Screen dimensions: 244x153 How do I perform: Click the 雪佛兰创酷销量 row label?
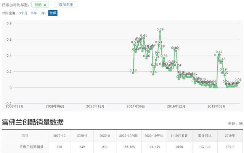point(31,147)
